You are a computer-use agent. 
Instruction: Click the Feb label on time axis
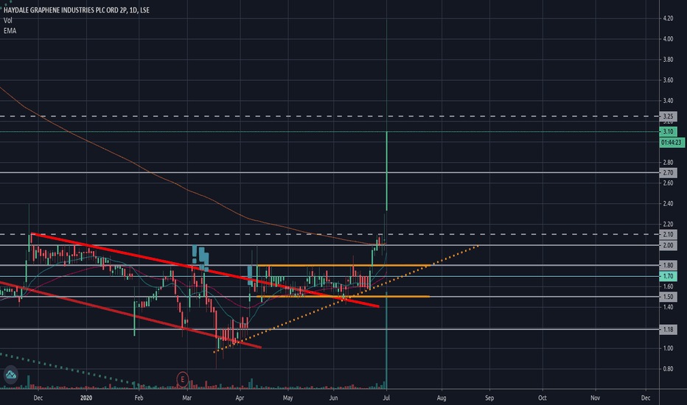(139, 398)
